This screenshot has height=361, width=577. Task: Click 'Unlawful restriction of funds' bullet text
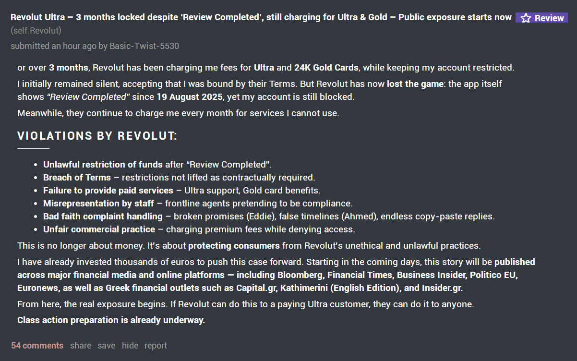[x=103, y=165]
